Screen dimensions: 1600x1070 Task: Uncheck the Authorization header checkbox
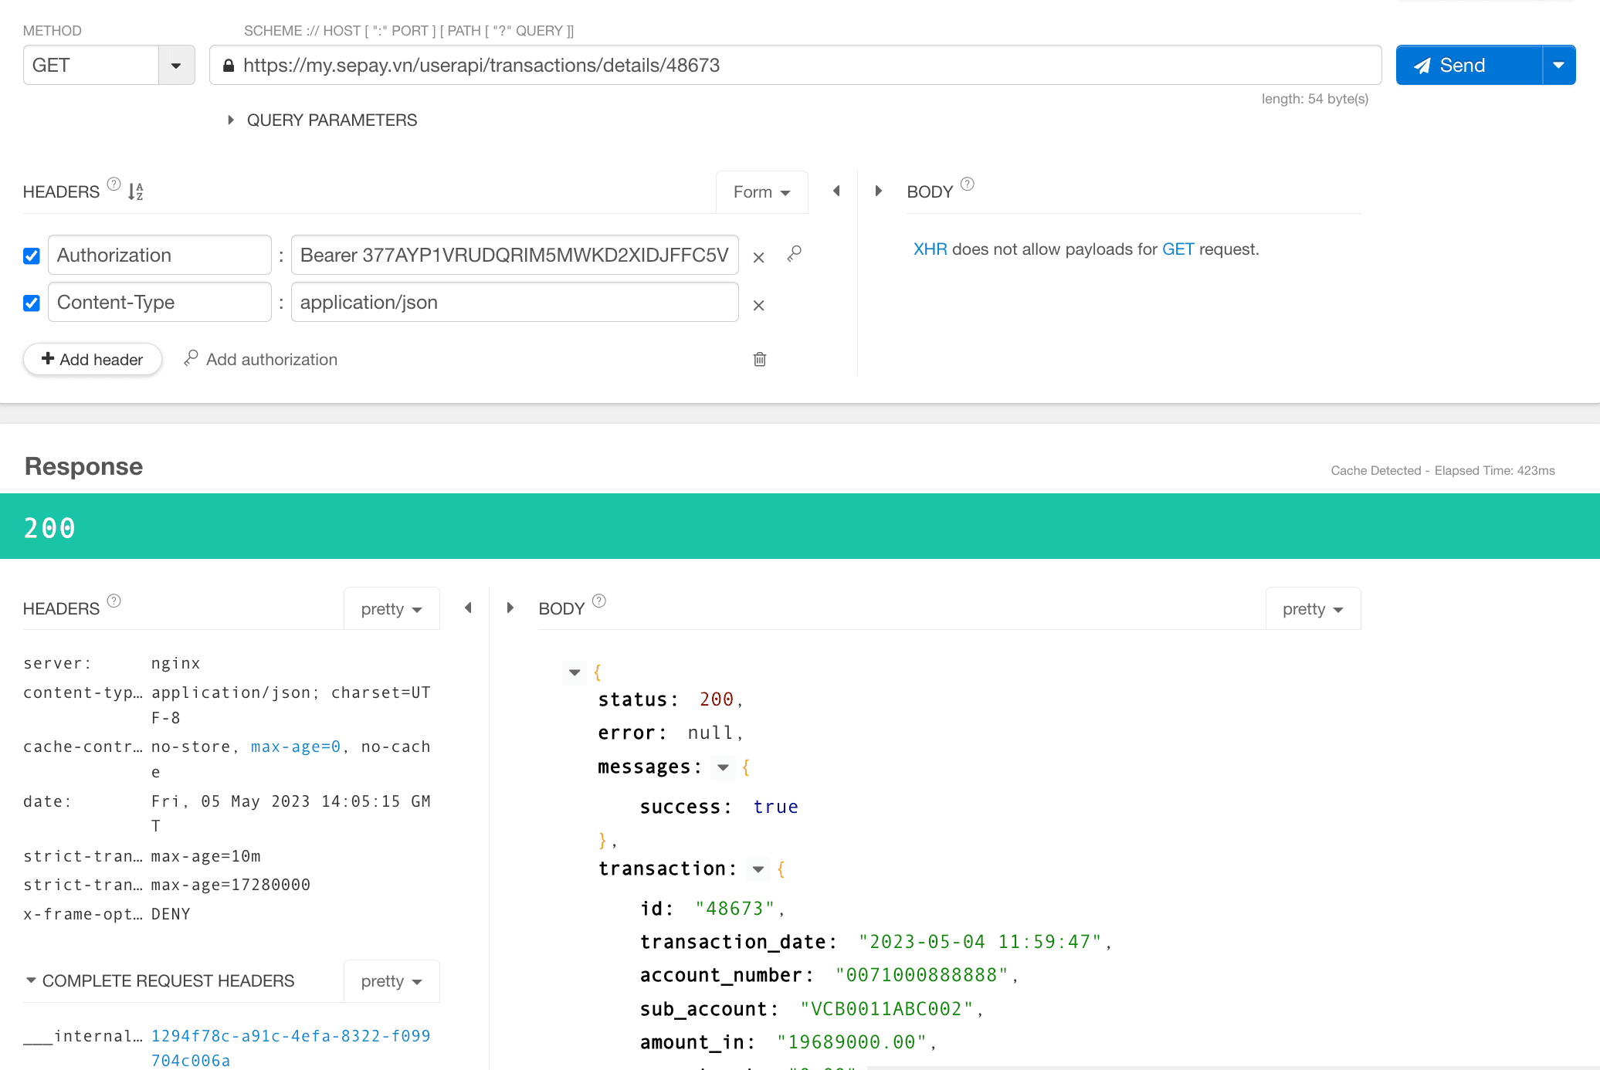31,256
